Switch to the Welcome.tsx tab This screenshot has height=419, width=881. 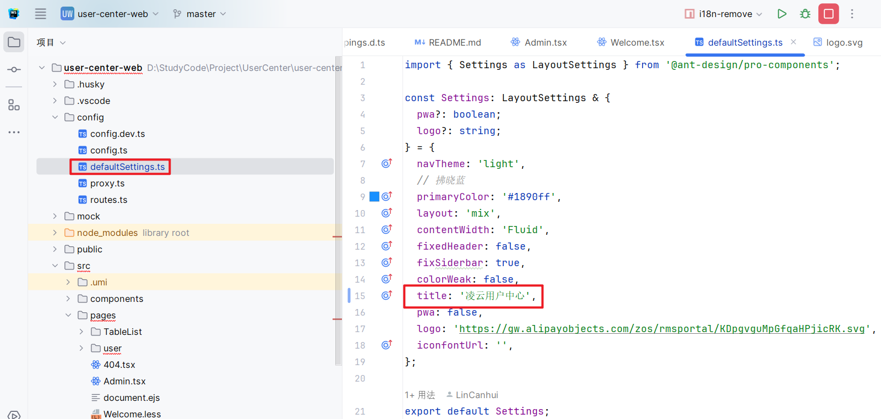pos(631,42)
